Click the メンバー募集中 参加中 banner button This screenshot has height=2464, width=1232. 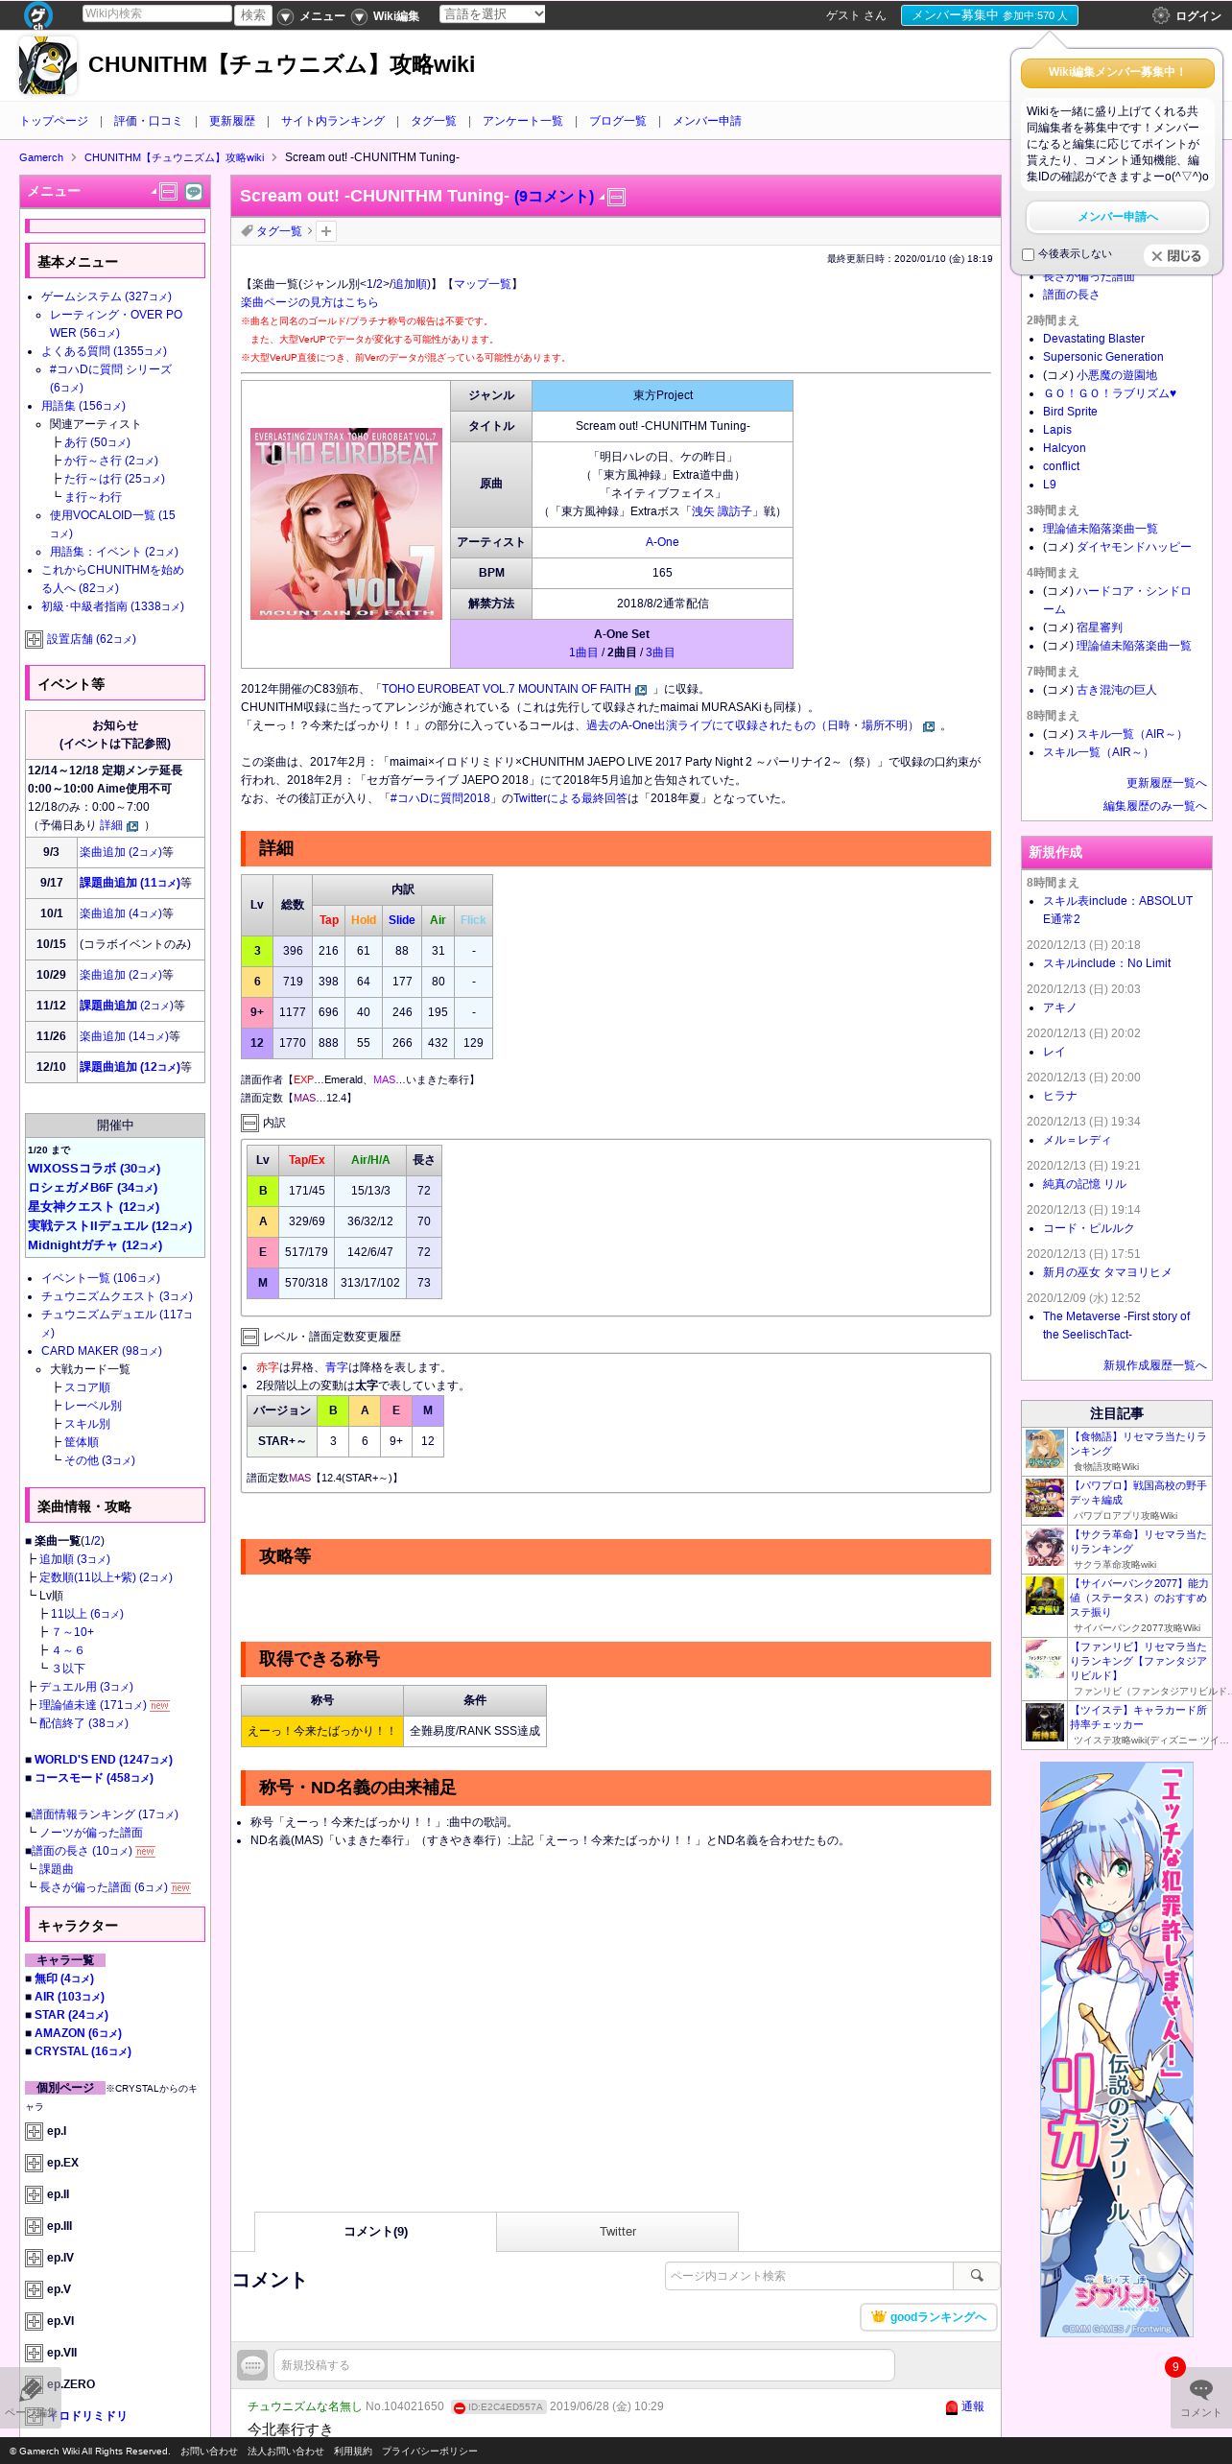(989, 15)
